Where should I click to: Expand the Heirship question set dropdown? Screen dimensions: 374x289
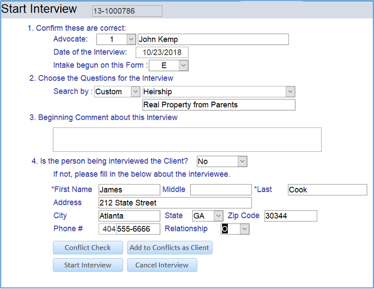pyautogui.click(x=290, y=92)
